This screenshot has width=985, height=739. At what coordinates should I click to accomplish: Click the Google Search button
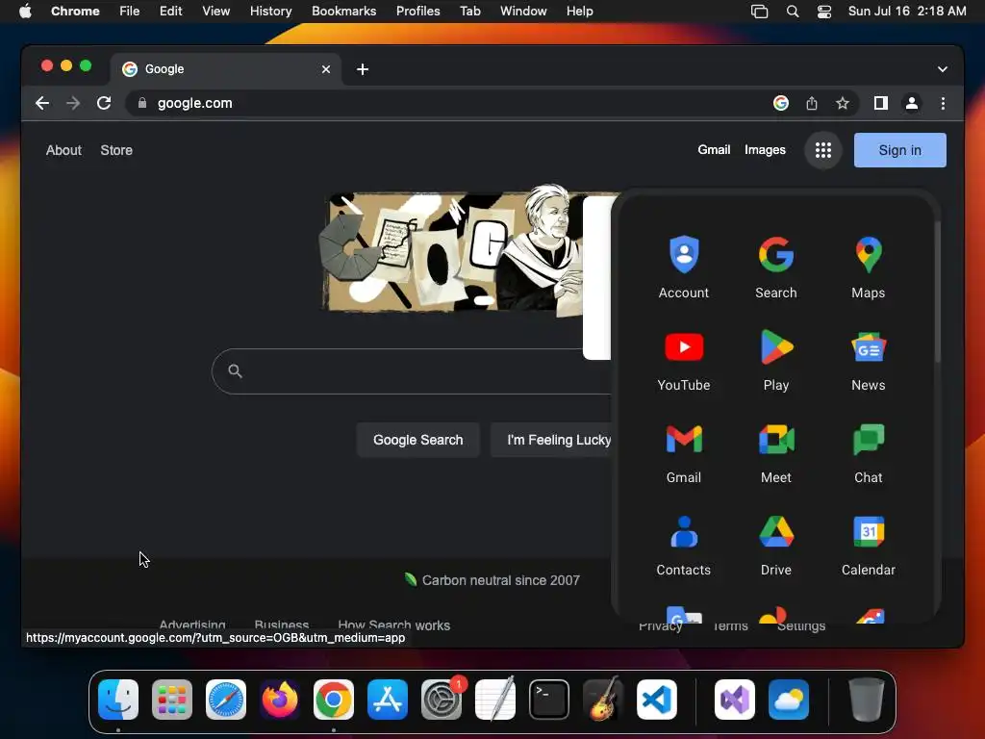click(417, 440)
